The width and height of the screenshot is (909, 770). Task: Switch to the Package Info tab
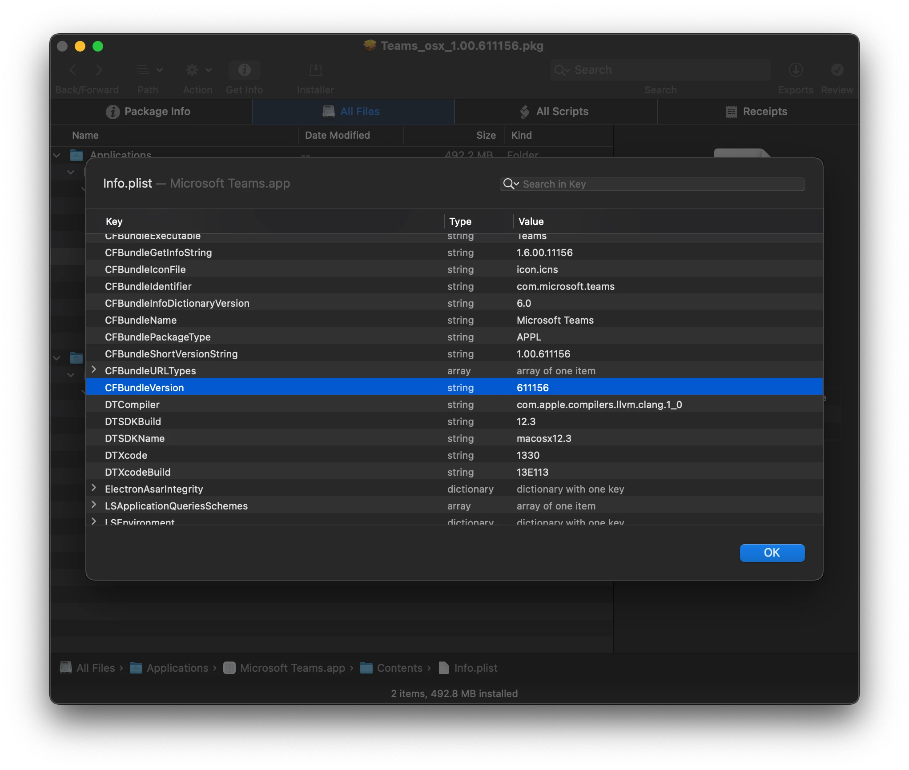[x=151, y=112]
